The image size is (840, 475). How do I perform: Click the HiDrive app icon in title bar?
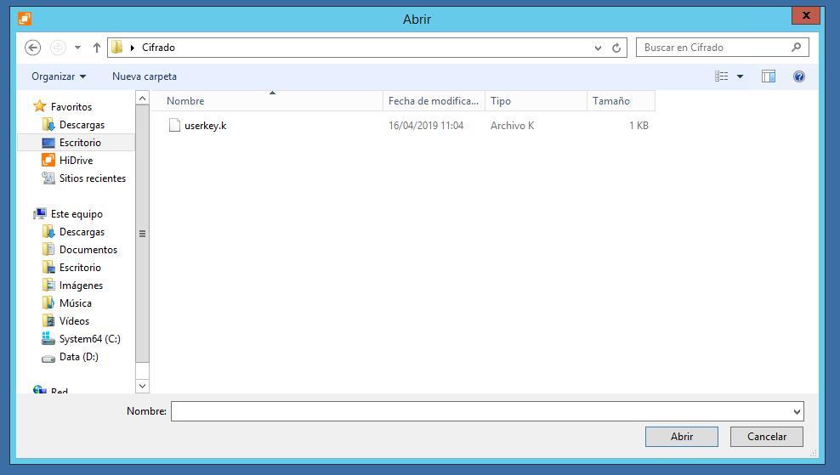pyautogui.click(x=25, y=19)
